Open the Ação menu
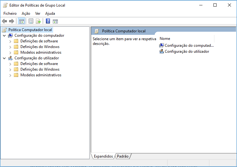This screenshot has width=237, height=167. [x=26, y=13]
